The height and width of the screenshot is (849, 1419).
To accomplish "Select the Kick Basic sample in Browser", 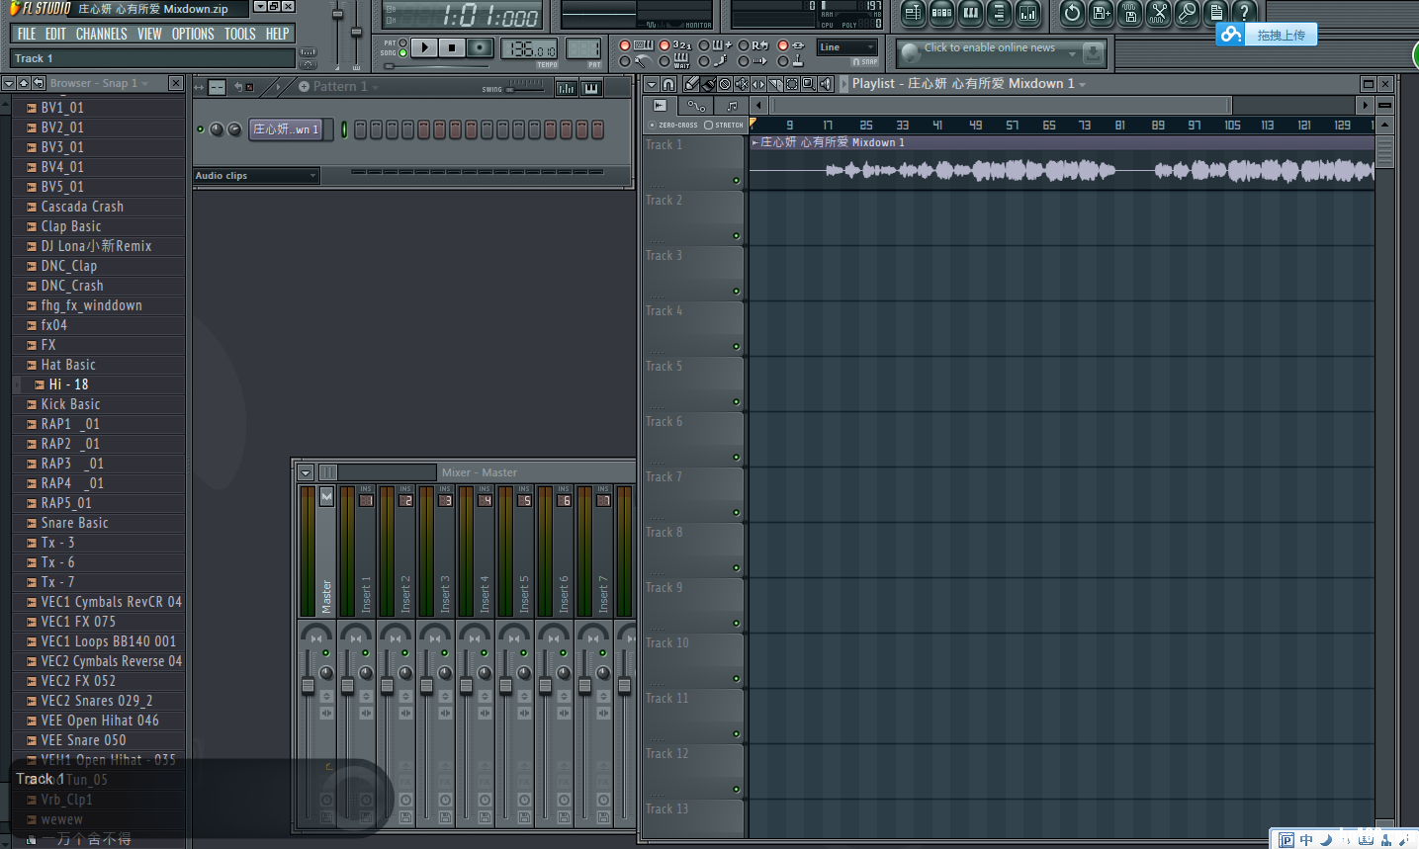I will point(70,404).
